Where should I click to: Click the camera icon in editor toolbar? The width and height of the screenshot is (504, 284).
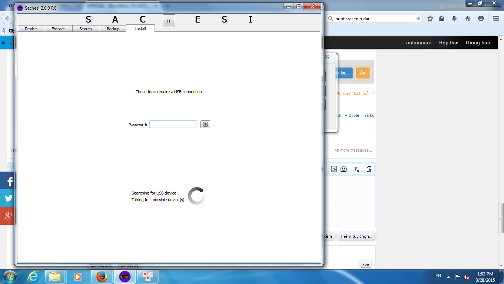click(344, 169)
